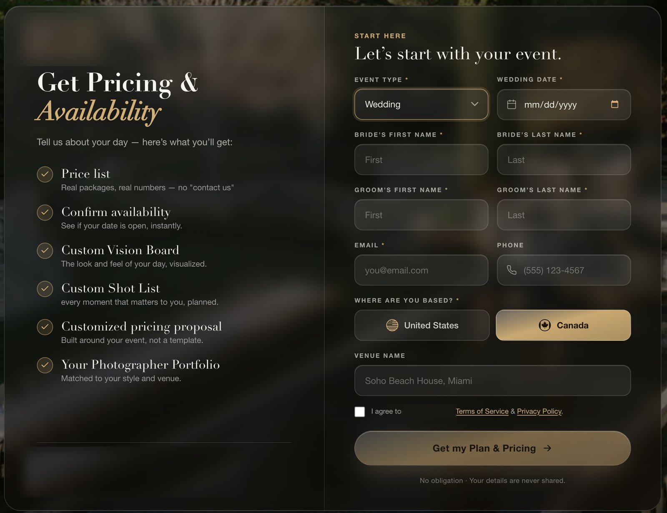Click the phone handset icon in the Phone field
The width and height of the screenshot is (667, 513).
[512, 270]
